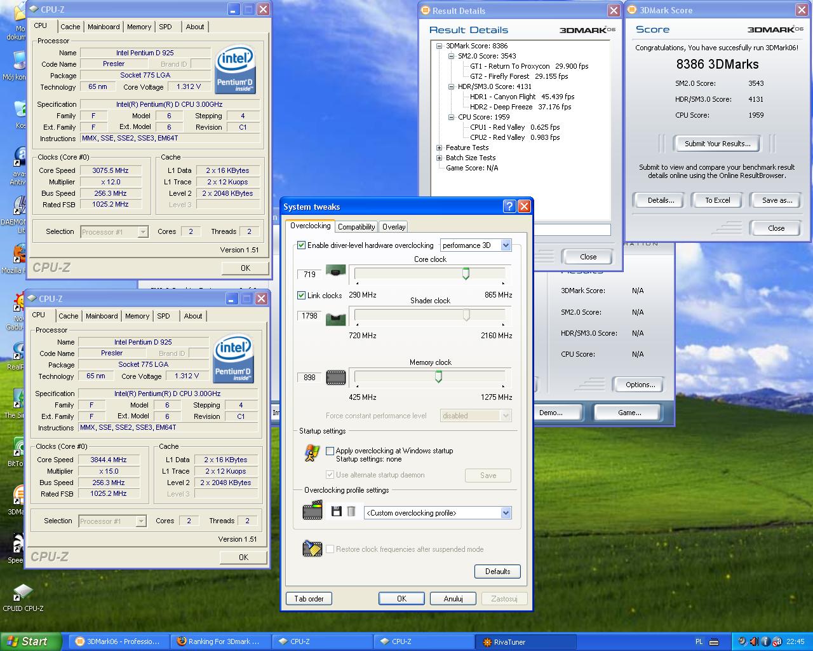Switch to 3DMark06 Professional taskbar item
813x651 pixels.
pyautogui.click(x=120, y=641)
